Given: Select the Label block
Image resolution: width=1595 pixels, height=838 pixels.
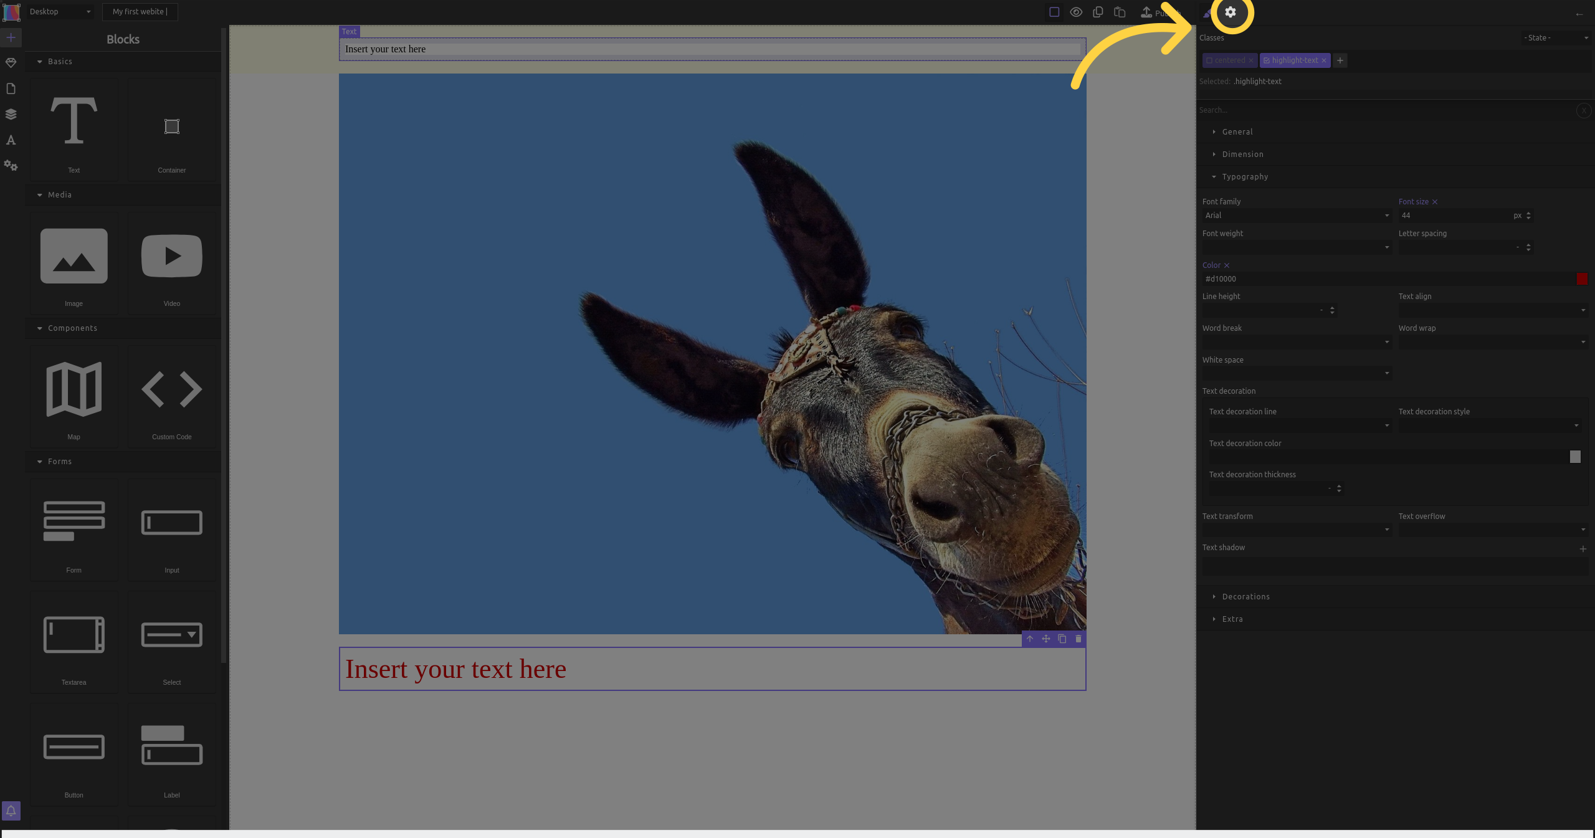Looking at the screenshot, I should click(172, 755).
